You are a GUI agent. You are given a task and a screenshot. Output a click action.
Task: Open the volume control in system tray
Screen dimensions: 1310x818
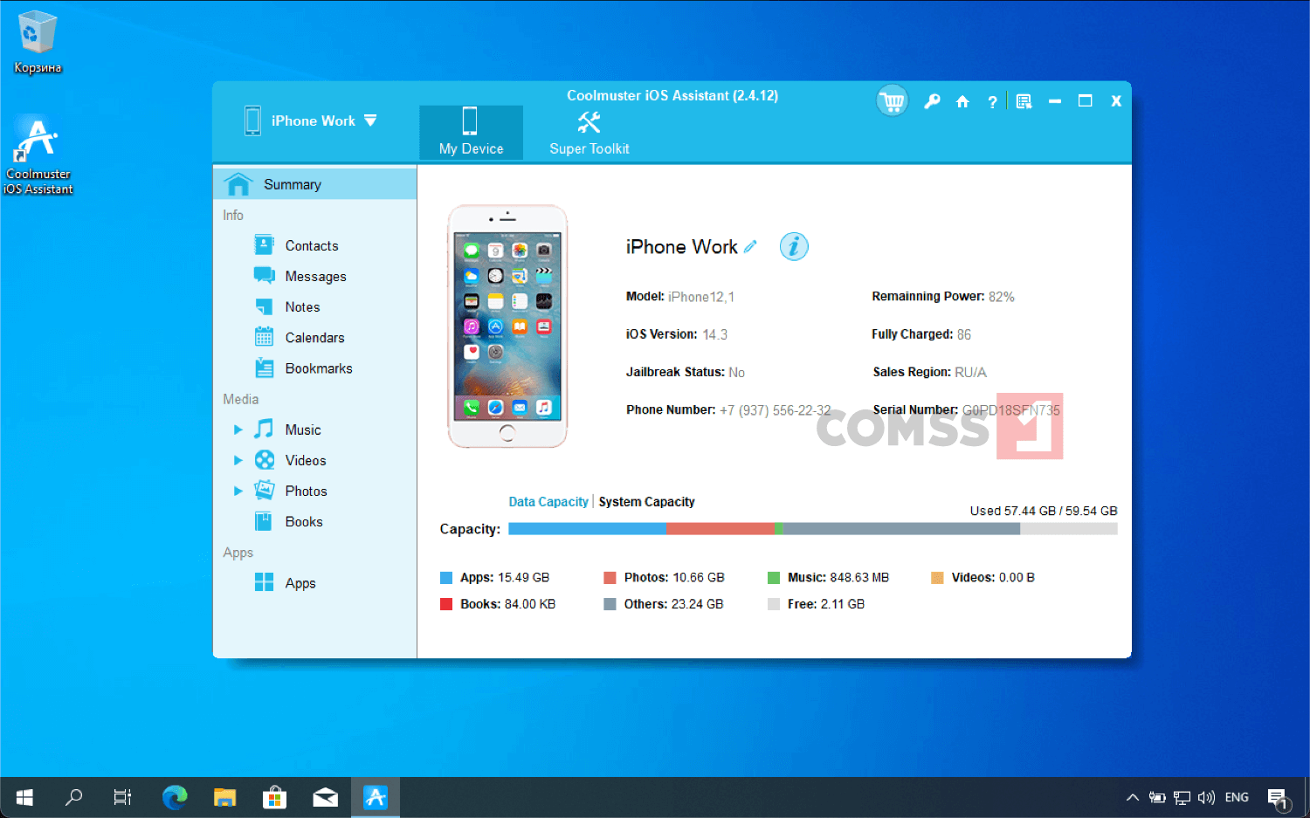[x=1207, y=797]
